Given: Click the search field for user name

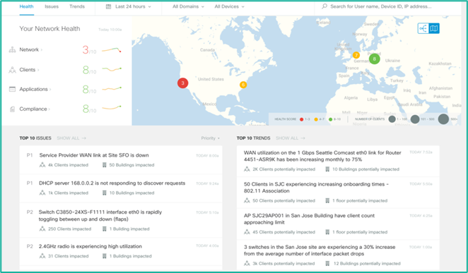Looking at the screenshot, I should pyautogui.click(x=380, y=6).
